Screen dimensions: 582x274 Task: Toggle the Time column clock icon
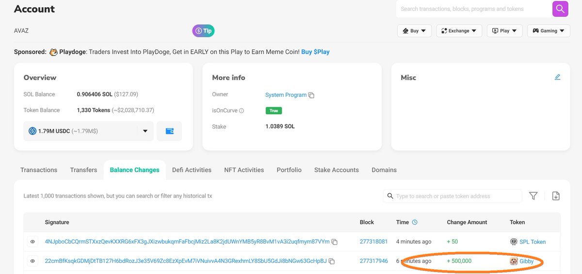pos(415,222)
